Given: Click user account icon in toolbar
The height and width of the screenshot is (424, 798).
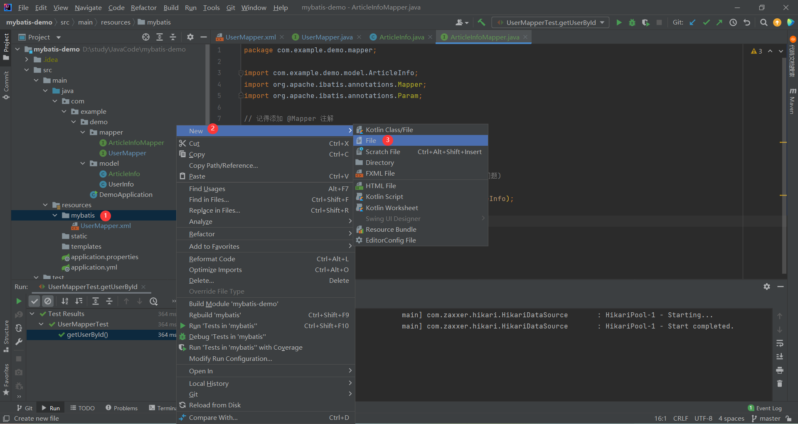Looking at the screenshot, I should tap(462, 22).
